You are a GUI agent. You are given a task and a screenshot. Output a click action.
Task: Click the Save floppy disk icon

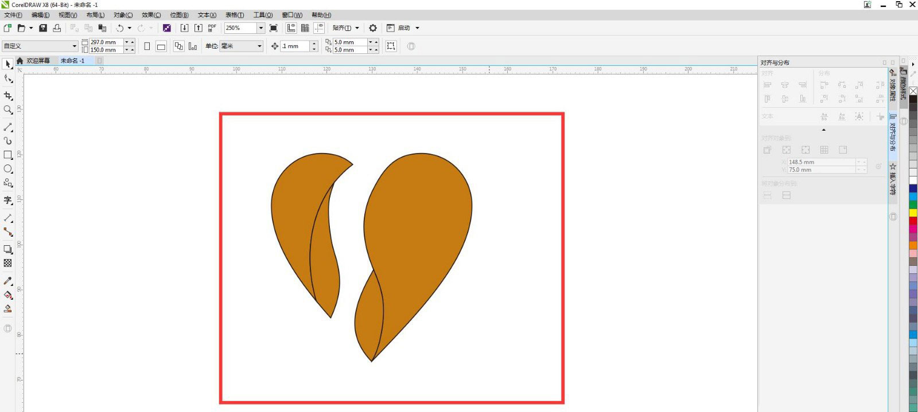(x=43, y=28)
